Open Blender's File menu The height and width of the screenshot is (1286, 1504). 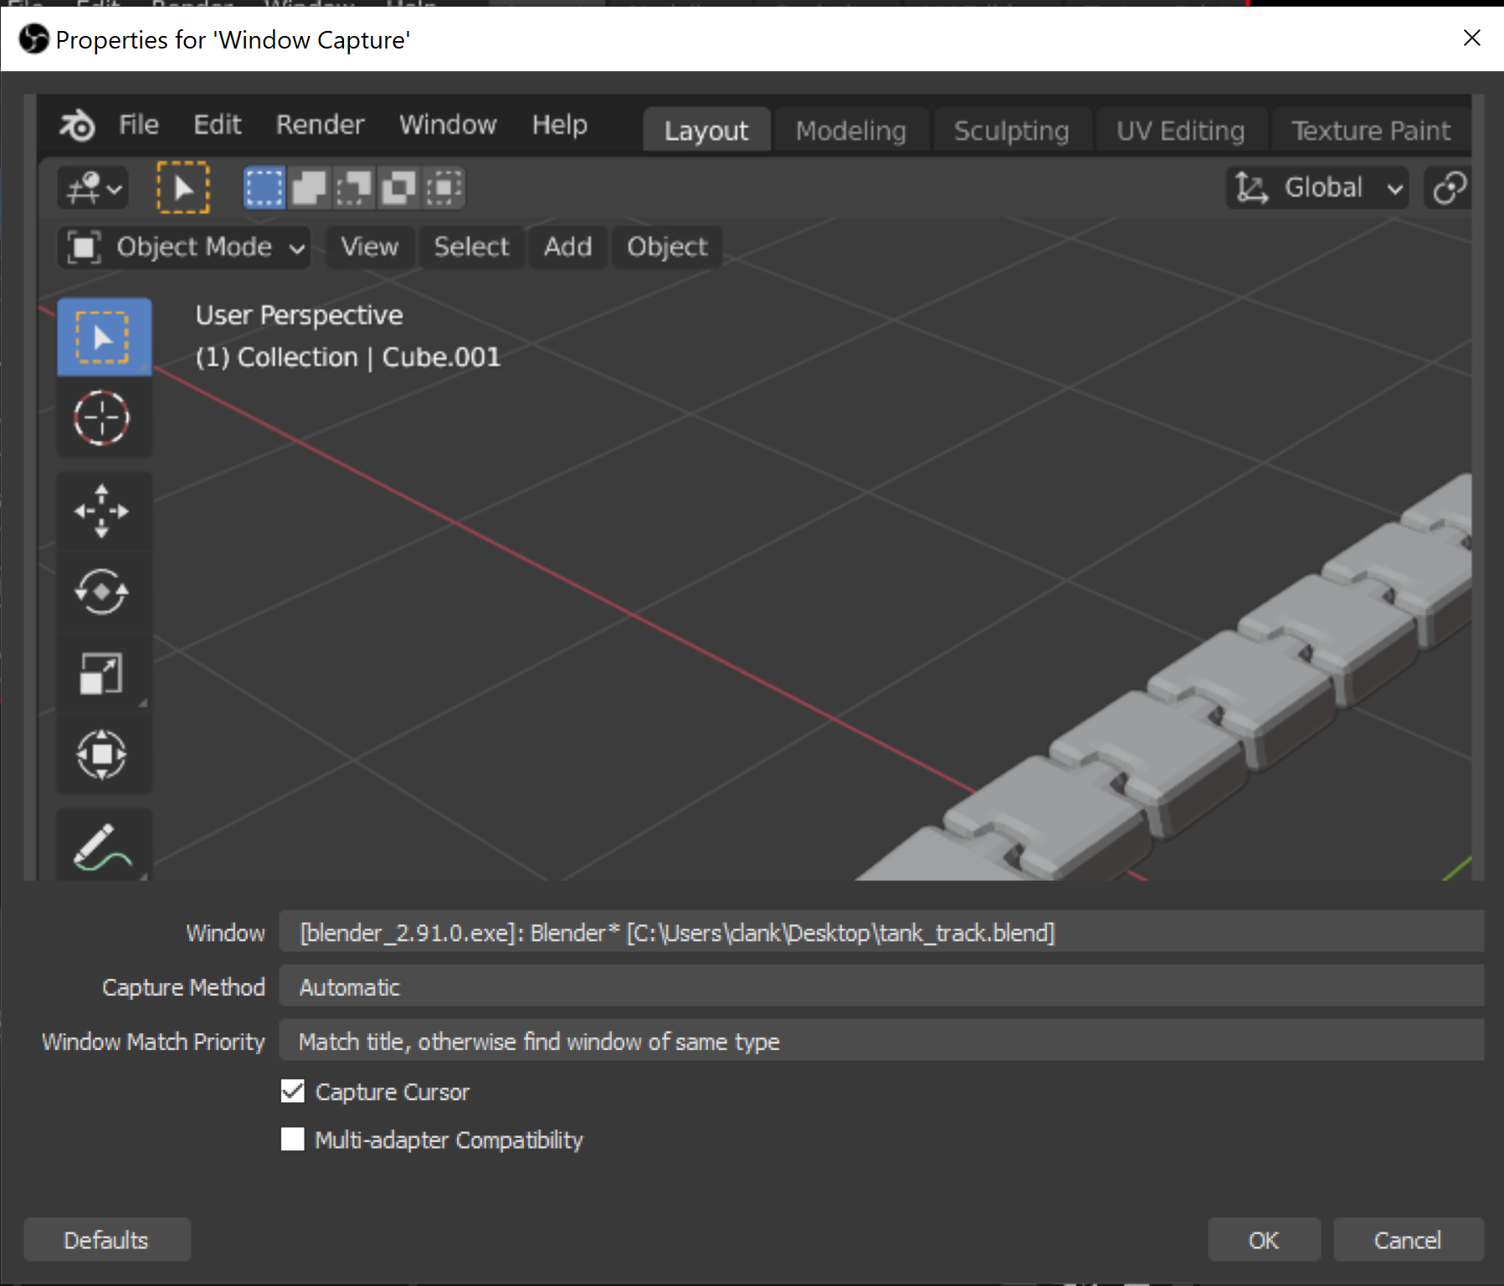tap(139, 126)
